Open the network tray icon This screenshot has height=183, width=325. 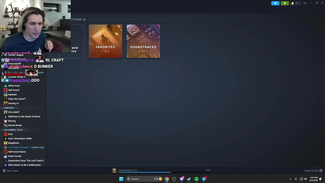click(x=301, y=179)
